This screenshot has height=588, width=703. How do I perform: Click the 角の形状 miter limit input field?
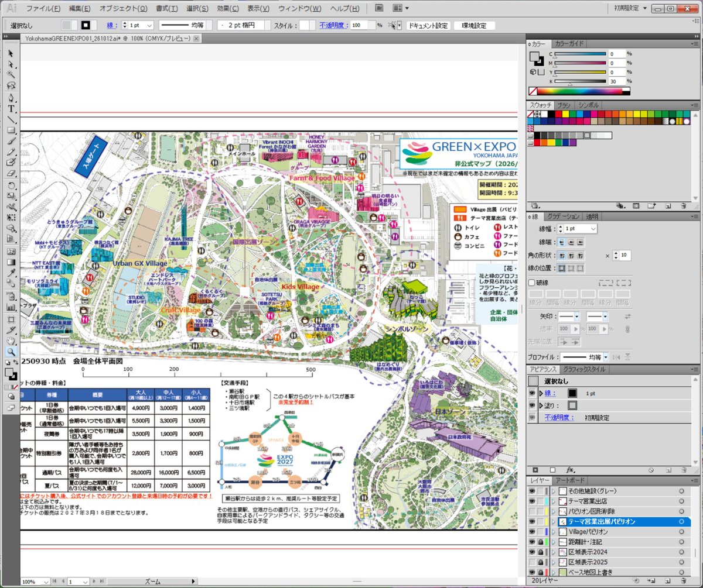click(626, 256)
